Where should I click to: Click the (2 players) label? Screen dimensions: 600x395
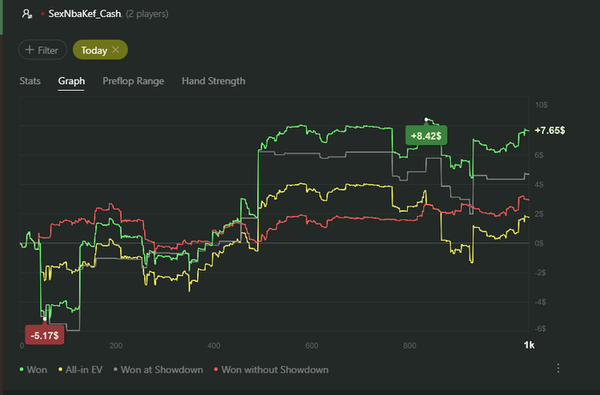(147, 15)
